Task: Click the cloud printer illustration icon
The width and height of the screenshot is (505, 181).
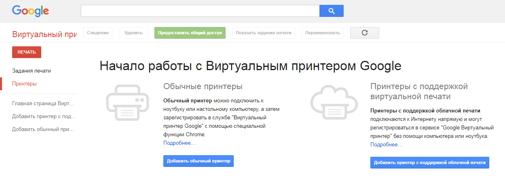Action: (x=333, y=102)
